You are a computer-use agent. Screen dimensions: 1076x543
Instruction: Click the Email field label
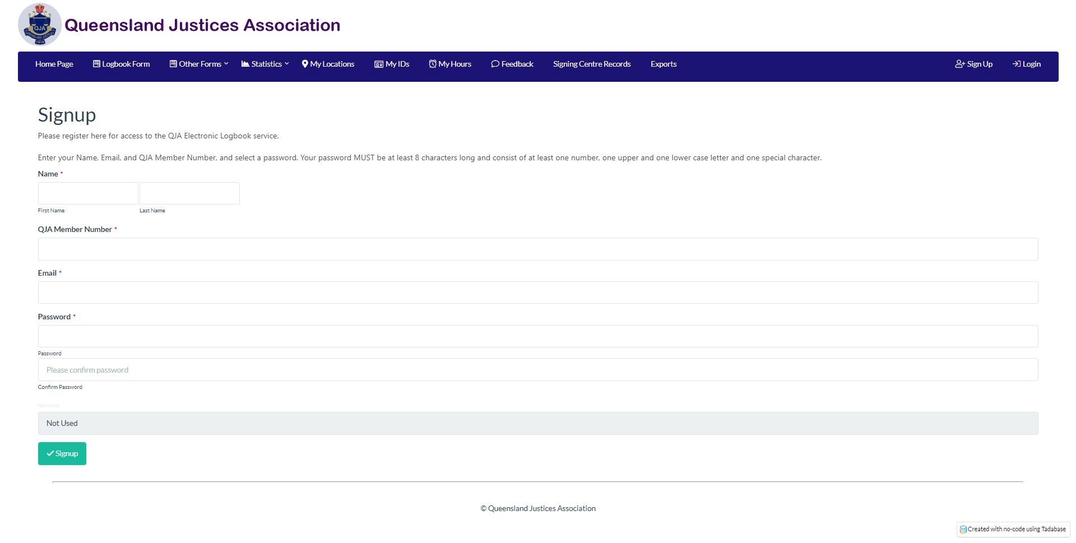(47, 273)
